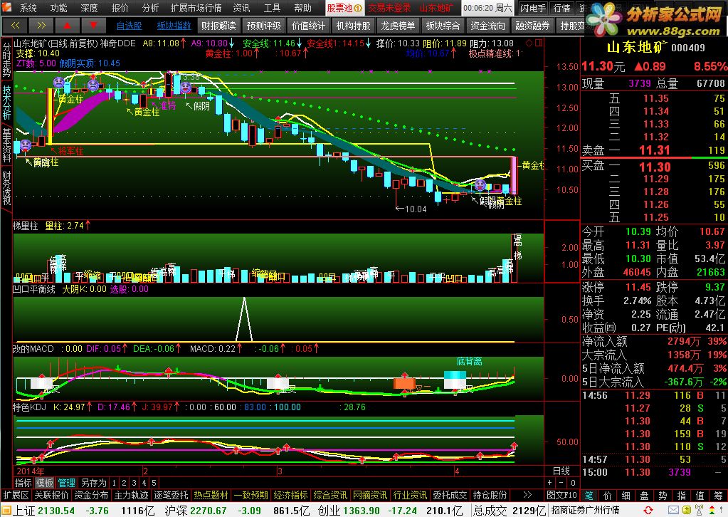Open the mail envelope icon in status bar
This screenshot has width=728, height=517.
pos(674,511)
